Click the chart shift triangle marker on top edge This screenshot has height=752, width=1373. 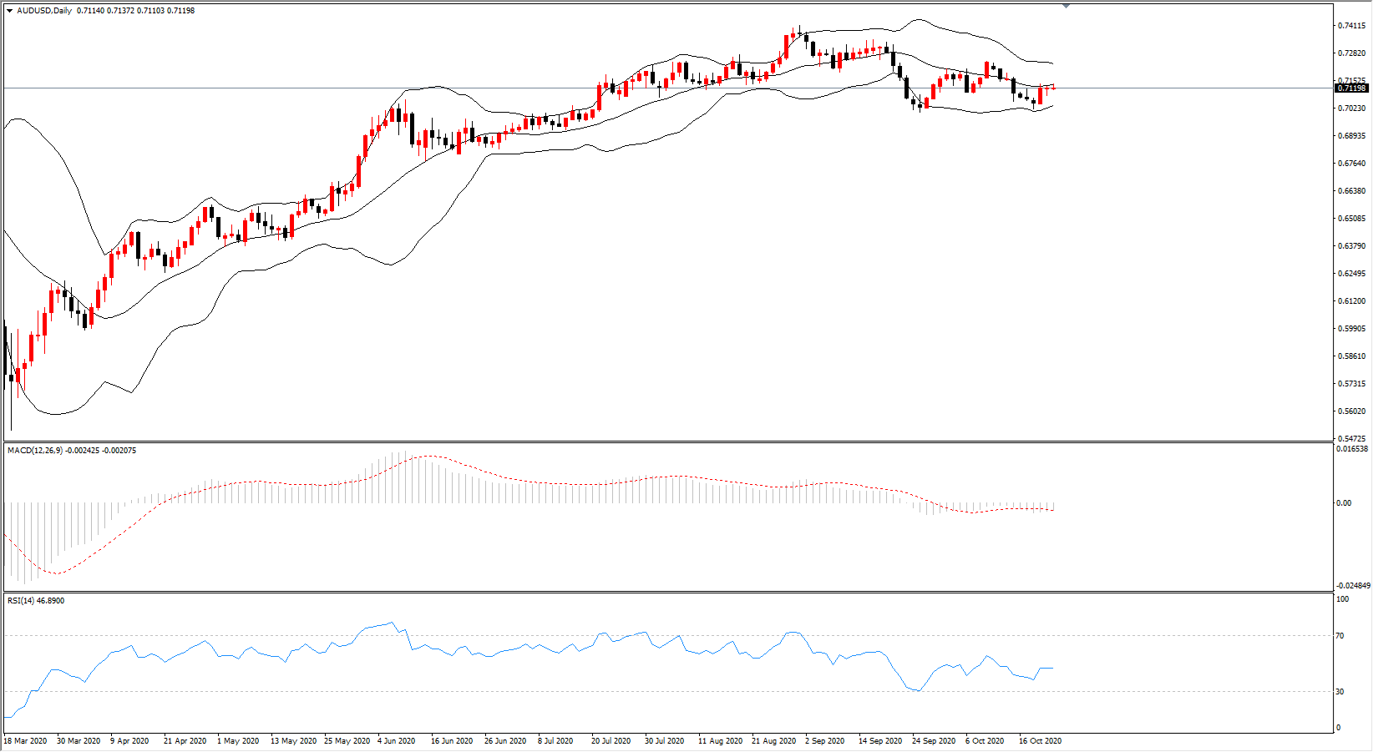coord(1066,6)
